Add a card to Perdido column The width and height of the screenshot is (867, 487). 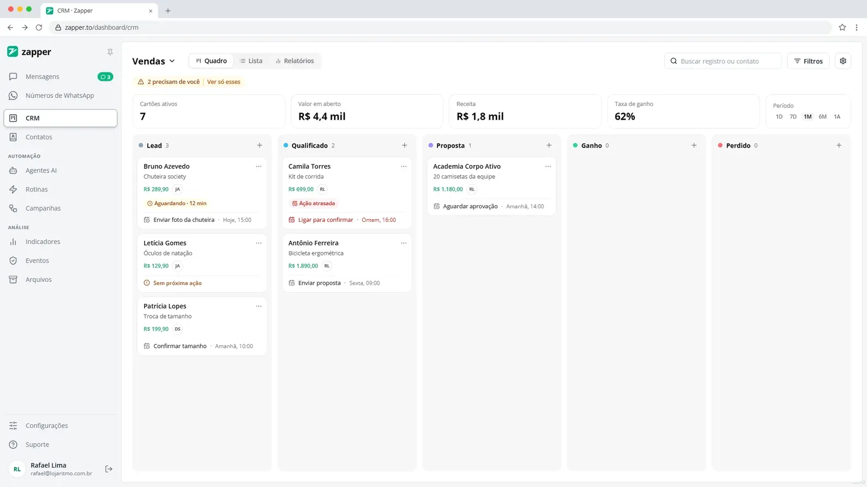[x=839, y=146]
